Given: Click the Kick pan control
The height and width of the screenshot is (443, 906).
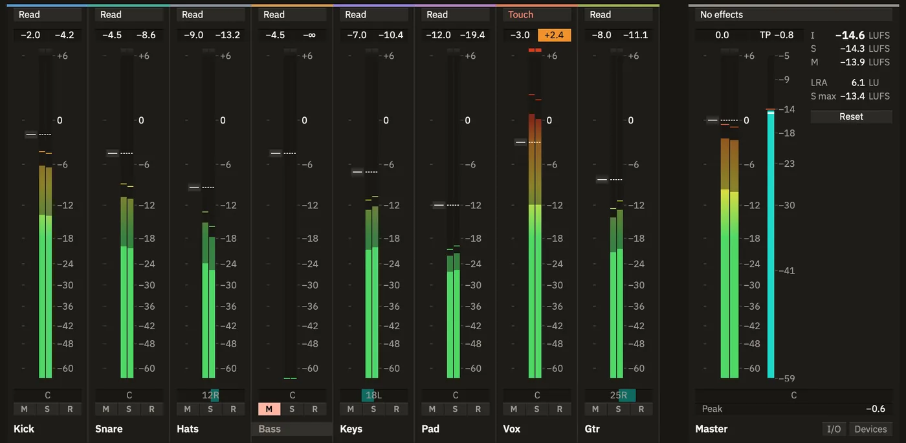Looking at the screenshot, I should [47, 395].
